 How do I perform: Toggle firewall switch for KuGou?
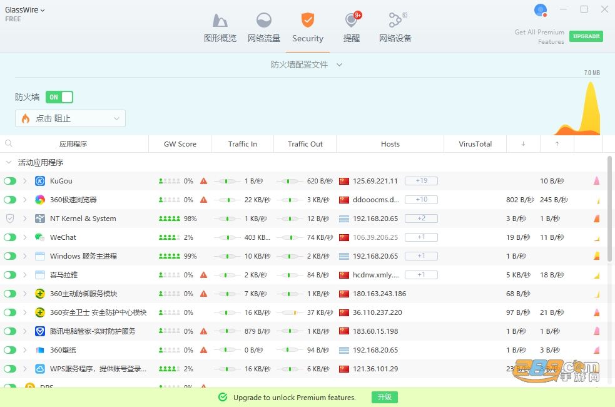(10, 181)
